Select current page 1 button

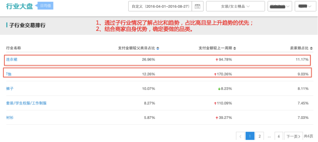250,136
